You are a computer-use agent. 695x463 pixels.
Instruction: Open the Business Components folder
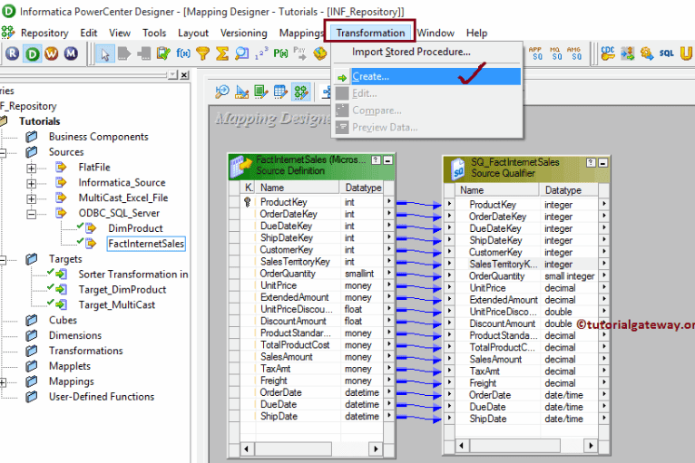tap(98, 137)
